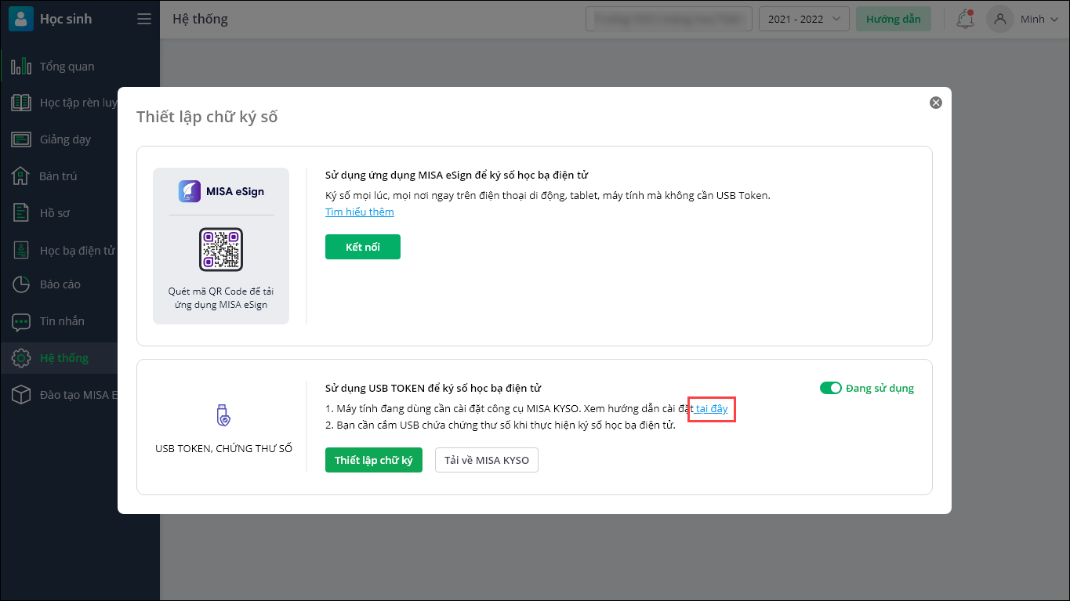Collapse the sidebar with hamburger menu
The image size is (1070, 601).
tap(144, 19)
